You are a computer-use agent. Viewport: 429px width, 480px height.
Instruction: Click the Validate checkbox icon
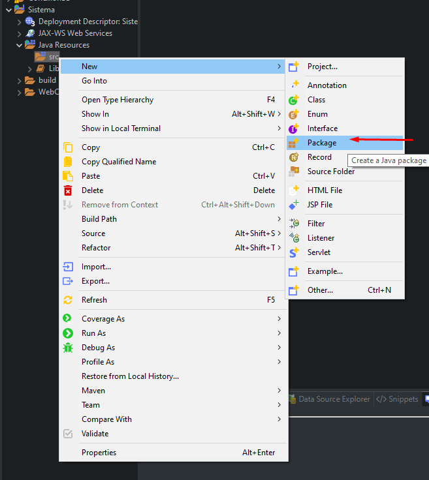(x=68, y=434)
